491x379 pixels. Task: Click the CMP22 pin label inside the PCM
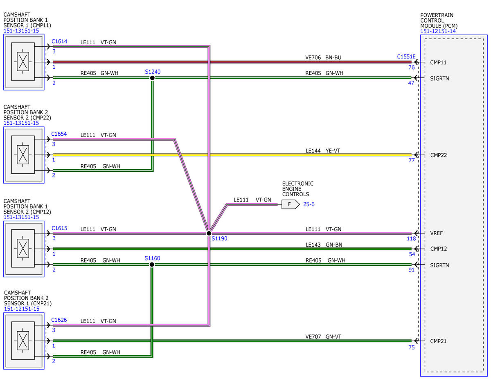439,155
